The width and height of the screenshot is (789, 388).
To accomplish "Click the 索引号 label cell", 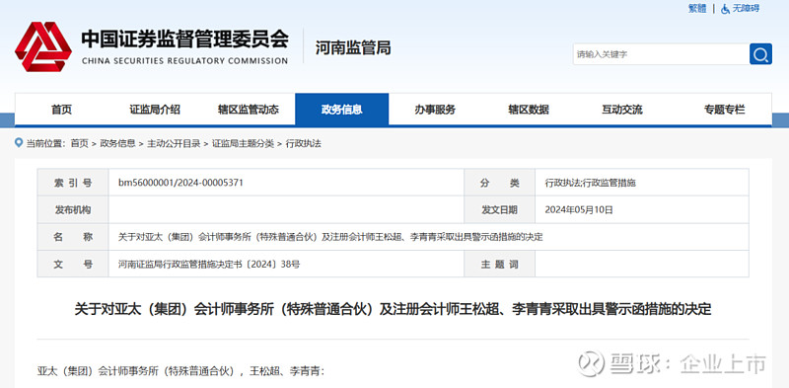I will point(73,183).
